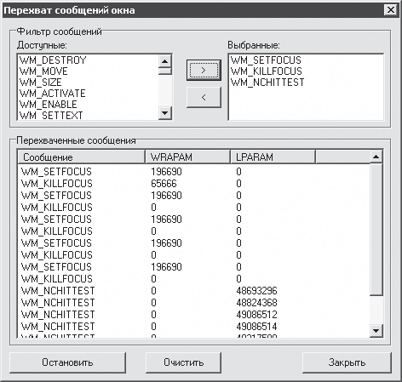
Task: Click available list scroll-down arrow
Action: [x=165, y=113]
